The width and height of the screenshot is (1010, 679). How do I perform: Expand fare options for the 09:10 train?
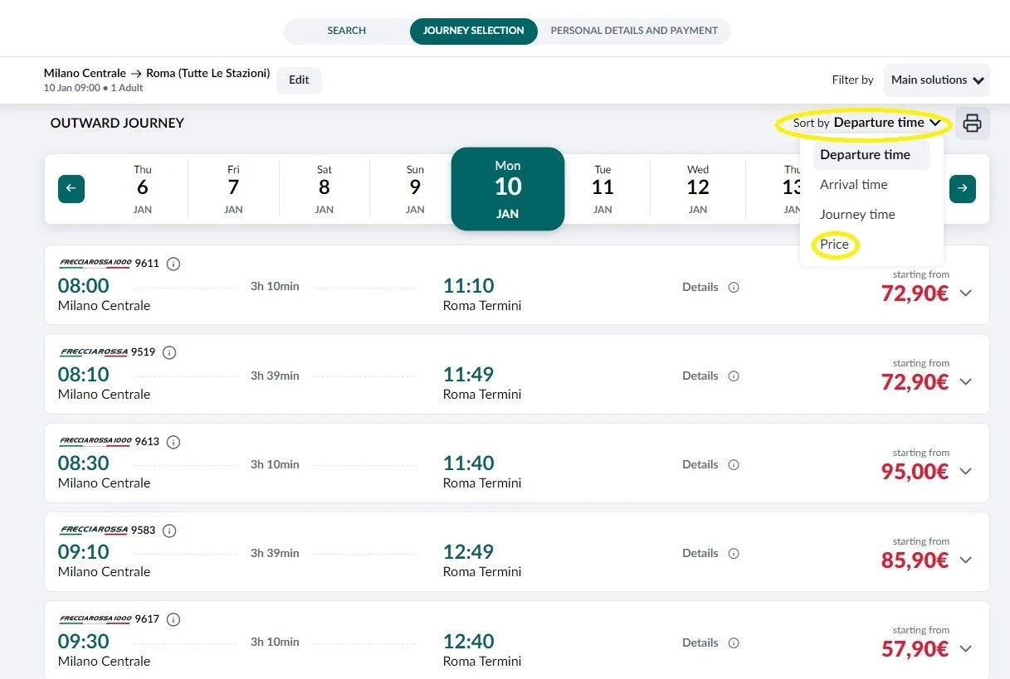(x=965, y=560)
